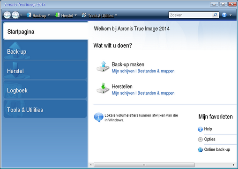
Task: Click Bestanden & mappen under Herstellen
Action: [156, 93]
